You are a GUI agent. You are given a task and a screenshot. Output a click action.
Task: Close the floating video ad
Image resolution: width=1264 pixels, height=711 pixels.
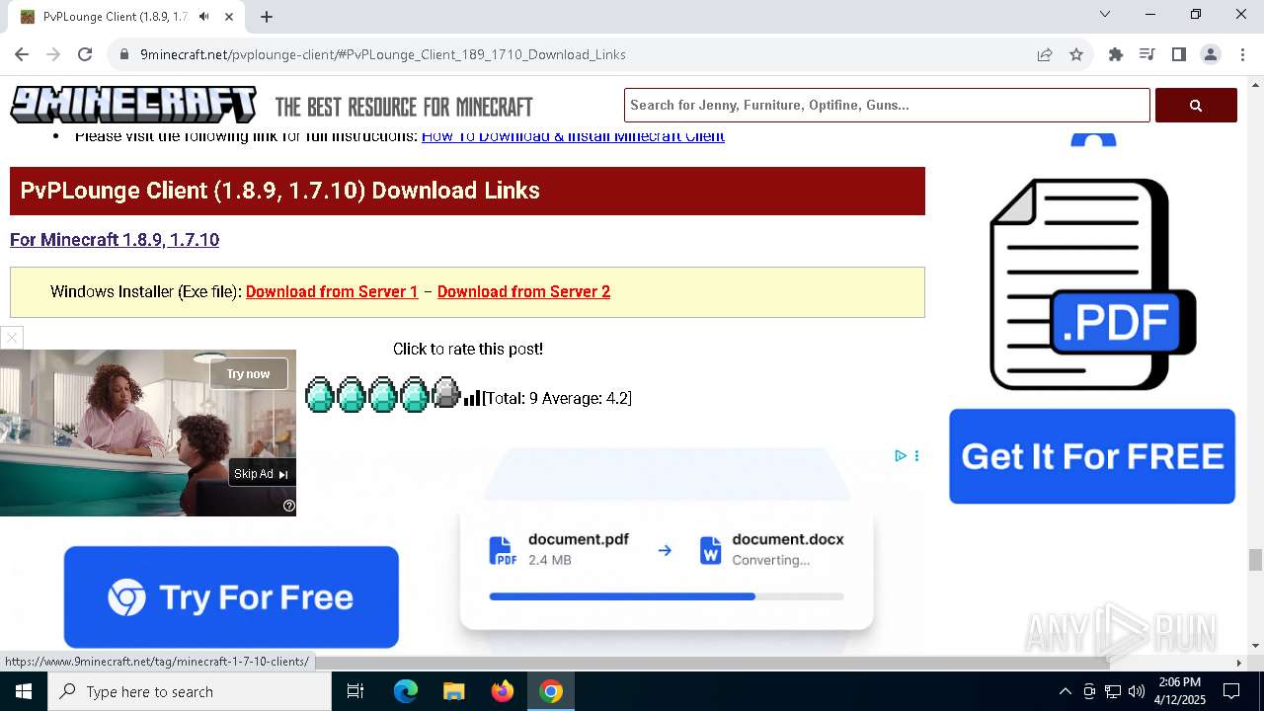12,338
